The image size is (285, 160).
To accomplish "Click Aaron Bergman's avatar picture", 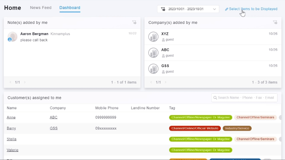I will [x=12, y=37].
